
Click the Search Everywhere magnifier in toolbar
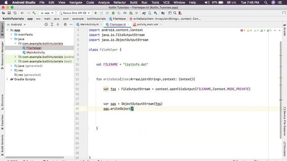(x=175, y=13)
